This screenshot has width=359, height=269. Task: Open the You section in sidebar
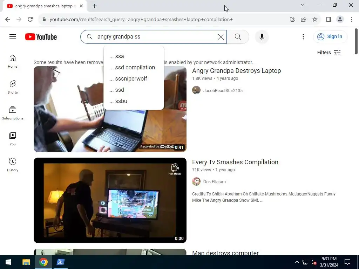(x=13, y=139)
